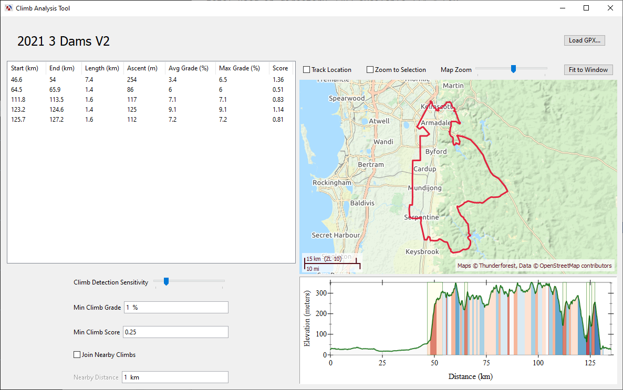
Task: Click the Min Climb Score input field
Action: [x=176, y=332]
